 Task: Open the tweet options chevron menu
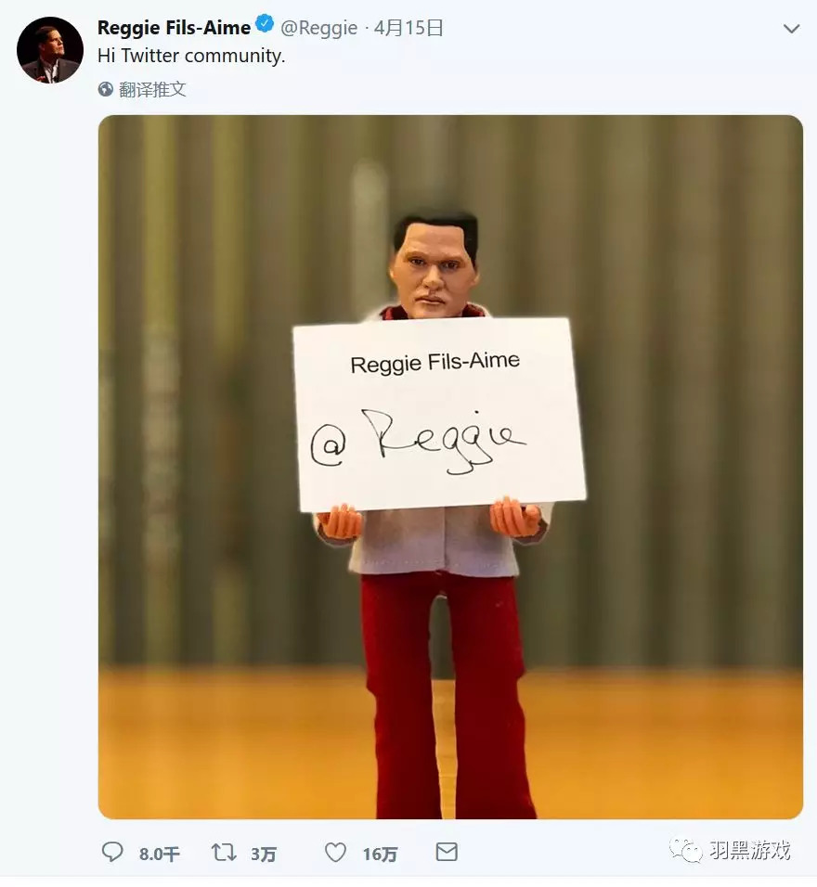[791, 29]
